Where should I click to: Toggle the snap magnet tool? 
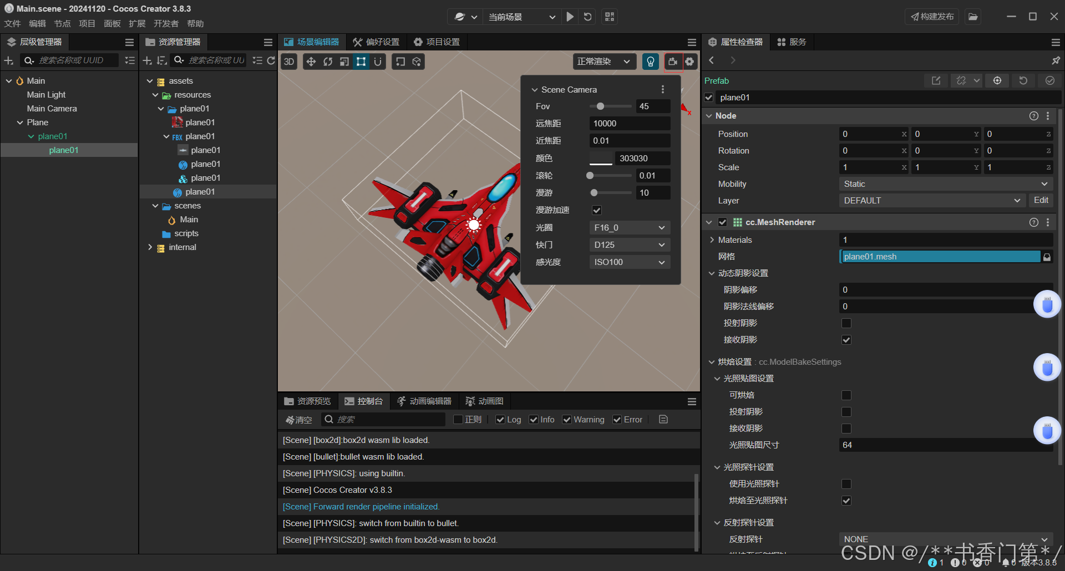coord(378,62)
